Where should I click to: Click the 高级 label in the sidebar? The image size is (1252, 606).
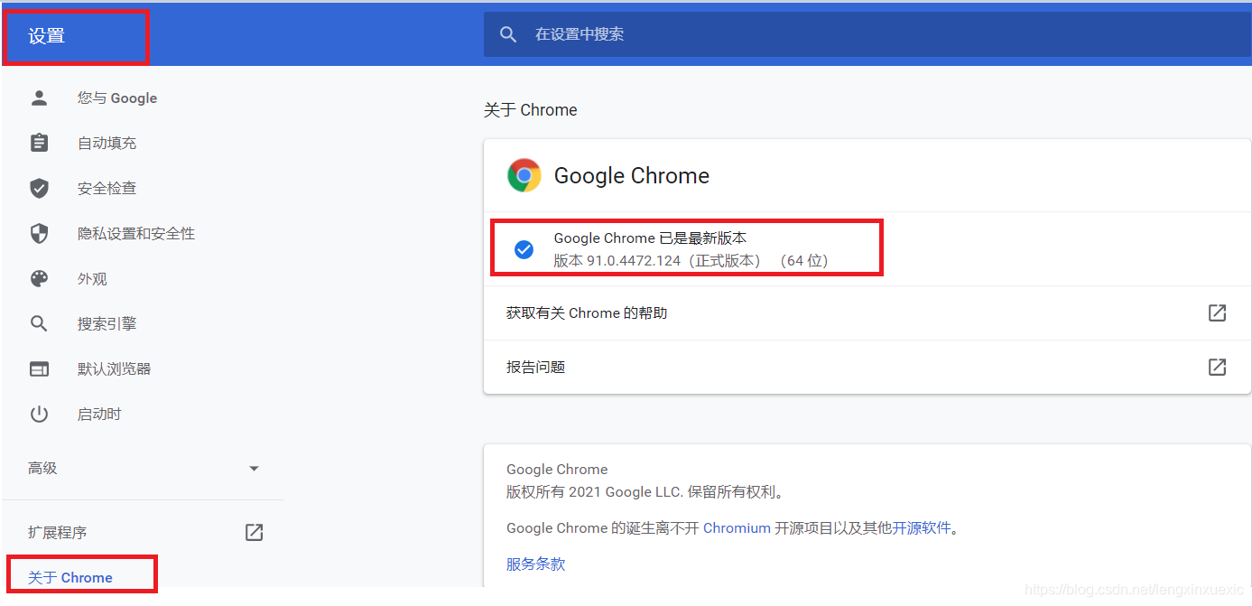coord(42,468)
